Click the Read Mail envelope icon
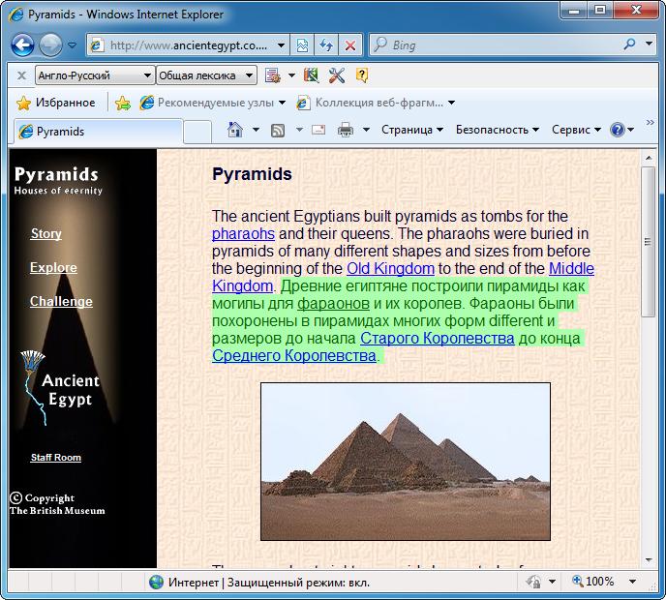 (x=318, y=130)
